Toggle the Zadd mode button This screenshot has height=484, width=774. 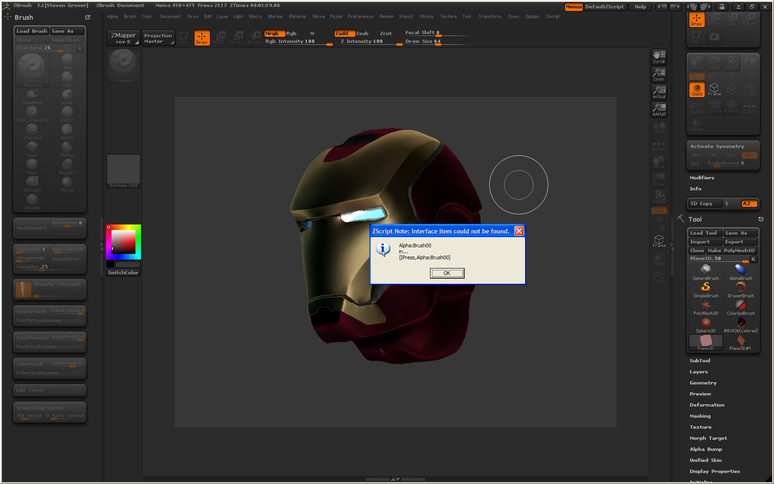344,33
